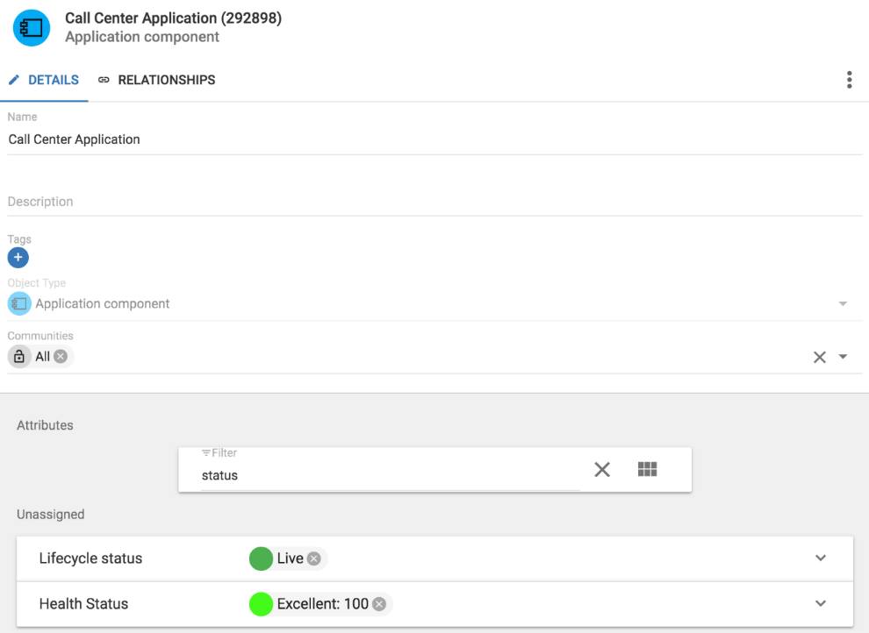Open the three-dot more options menu
This screenshot has width=869, height=633.
tap(849, 80)
